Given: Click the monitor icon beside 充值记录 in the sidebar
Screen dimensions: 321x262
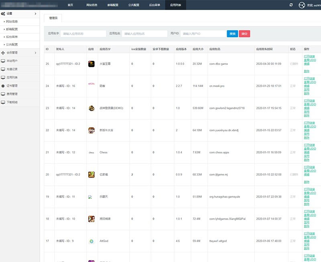Looking at the screenshot, I should [3, 69].
